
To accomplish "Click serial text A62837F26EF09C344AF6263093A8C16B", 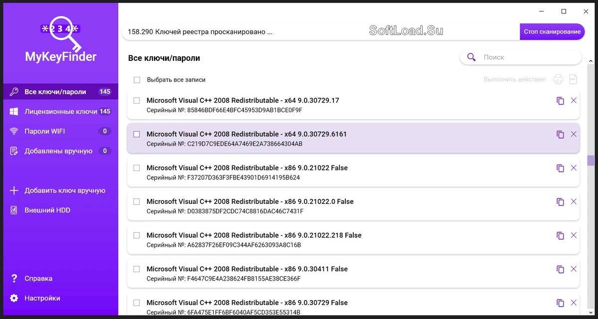I will tap(244, 245).
